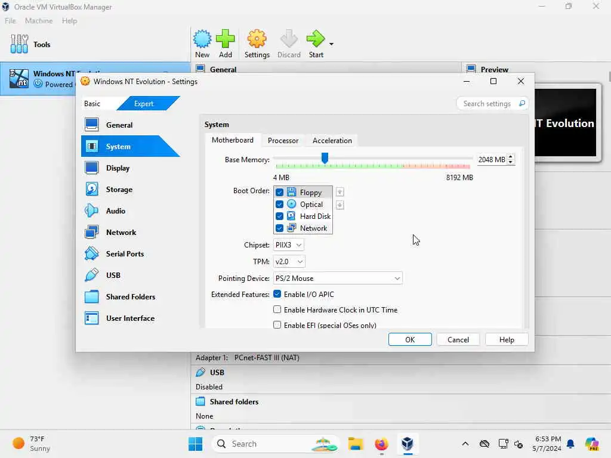Show hidden system tray icons chevron
The width and height of the screenshot is (611, 458).
pos(465,444)
